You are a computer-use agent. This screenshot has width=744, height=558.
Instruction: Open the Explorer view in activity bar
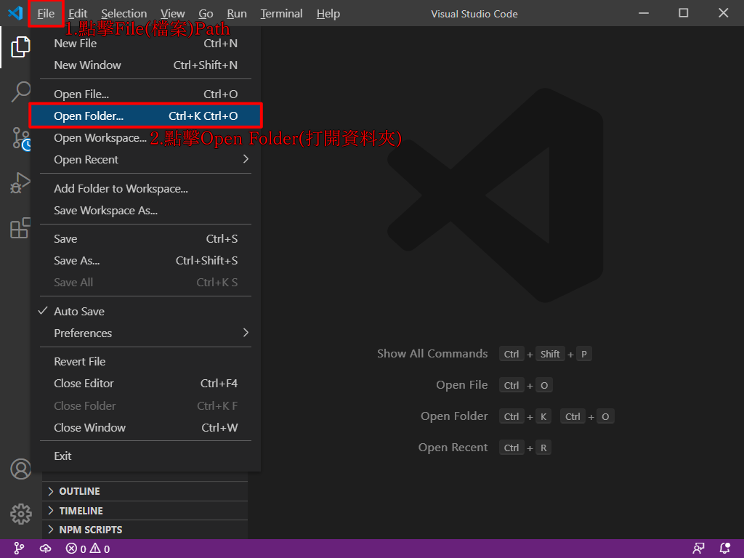20,46
